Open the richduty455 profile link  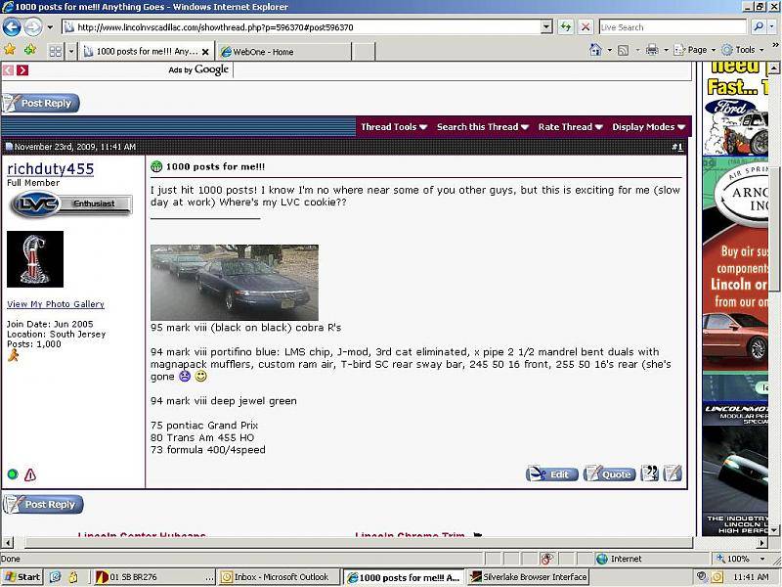51,168
